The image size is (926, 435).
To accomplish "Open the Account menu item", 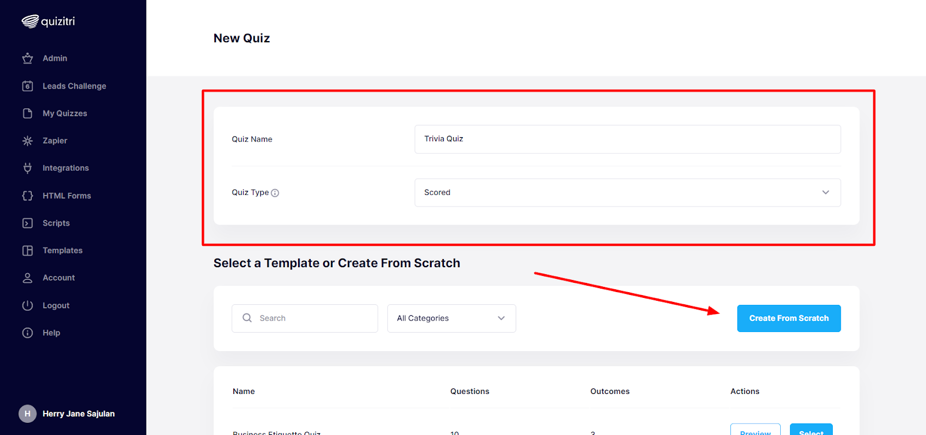I will point(58,278).
